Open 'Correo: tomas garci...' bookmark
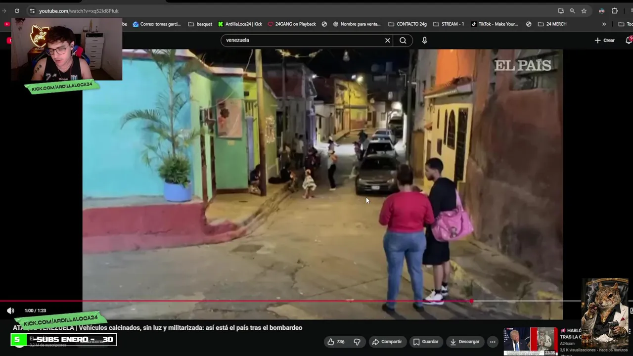The height and width of the screenshot is (356, 633). [x=156, y=24]
